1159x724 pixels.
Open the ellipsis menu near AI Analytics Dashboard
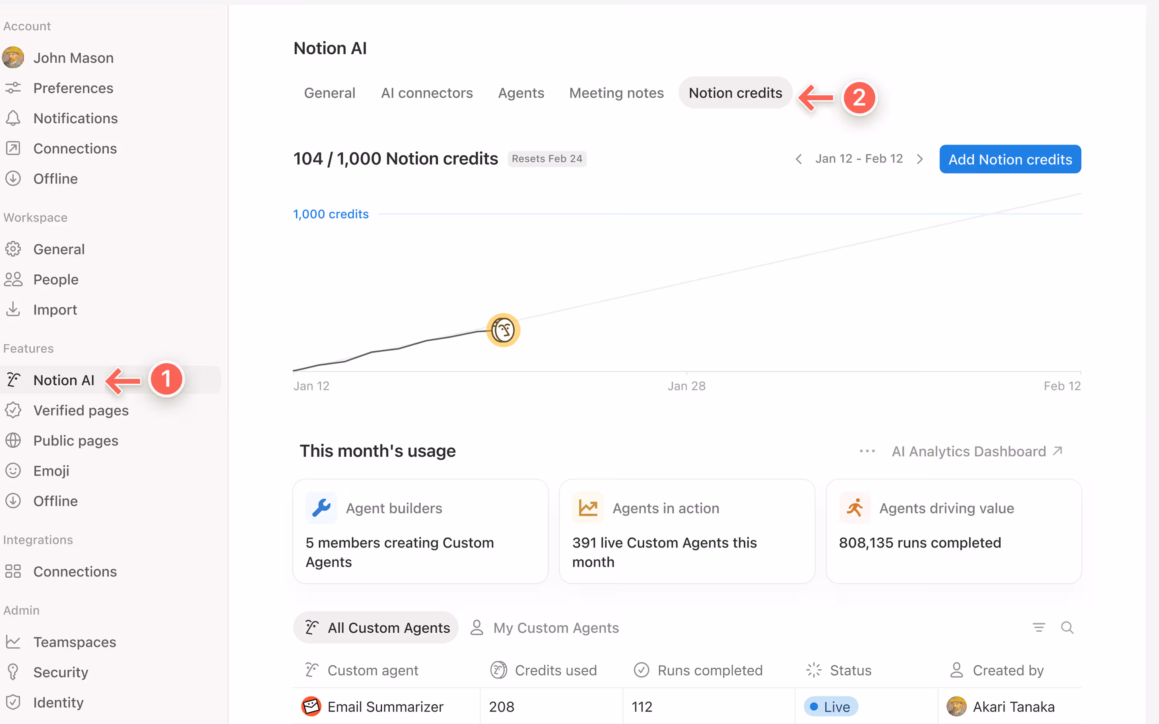(866, 450)
